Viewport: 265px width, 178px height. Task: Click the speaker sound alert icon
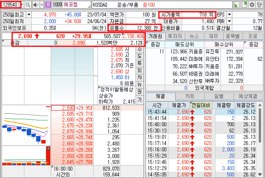(36, 5)
